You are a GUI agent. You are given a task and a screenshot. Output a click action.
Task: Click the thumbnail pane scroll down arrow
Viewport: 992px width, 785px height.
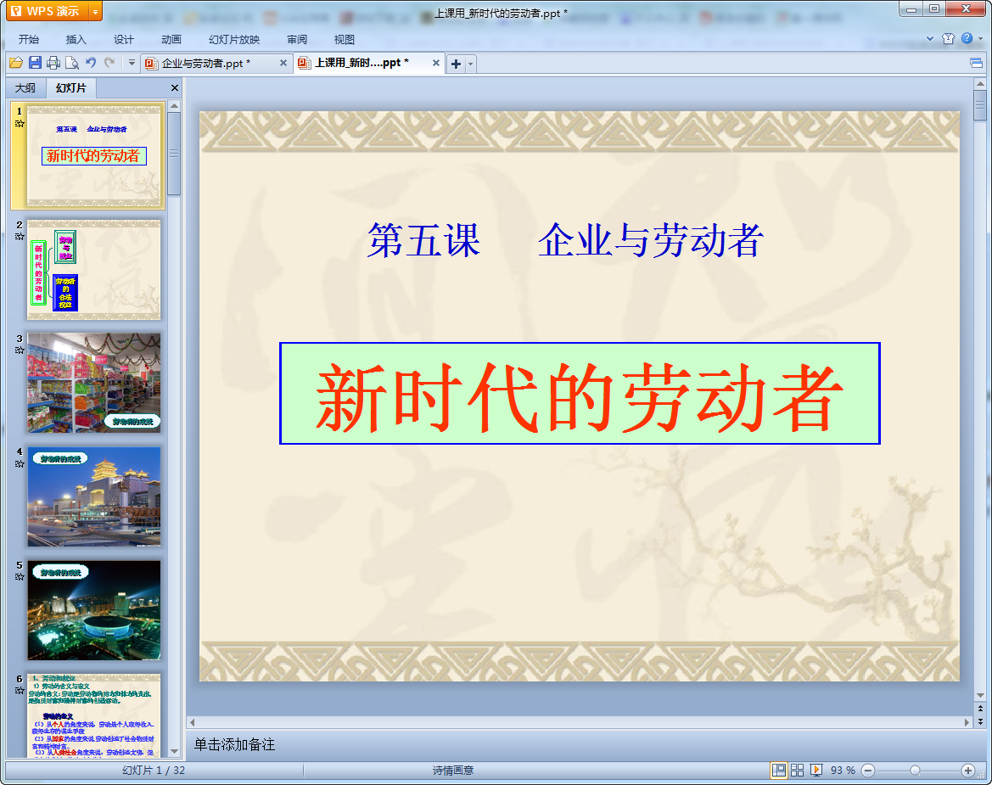click(174, 751)
